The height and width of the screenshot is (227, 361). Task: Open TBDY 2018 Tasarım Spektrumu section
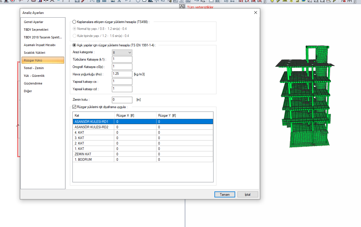(x=43, y=37)
